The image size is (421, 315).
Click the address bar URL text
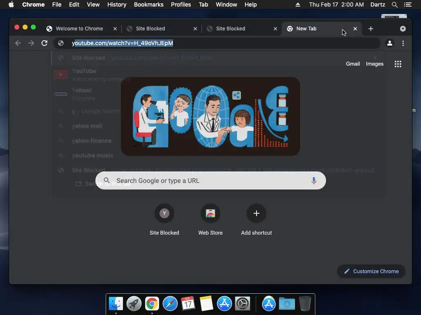point(123,43)
